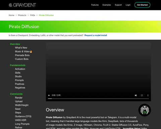
Task: Open Width/Height in sidebar
Action: pos(22,105)
